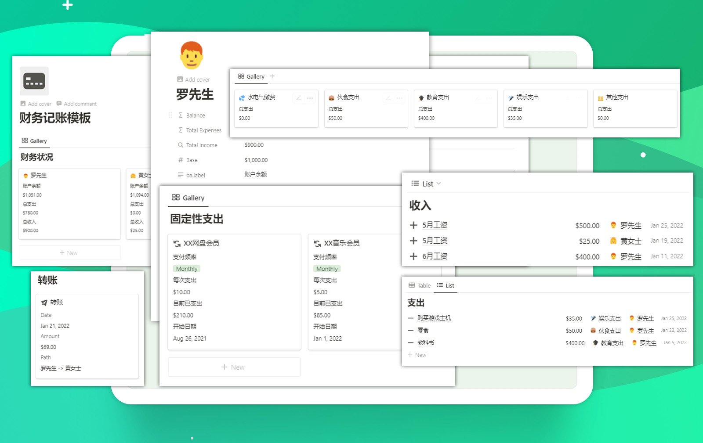Image resolution: width=703 pixels, height=443 pixels.
Task: Click edit icon on 水电气缴费 card
Action: (299, 98)
